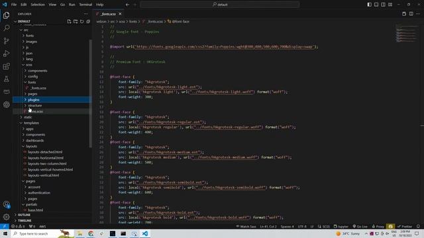
Task: Expand the TIMELINE section
Action: click(x=25, y=220)
